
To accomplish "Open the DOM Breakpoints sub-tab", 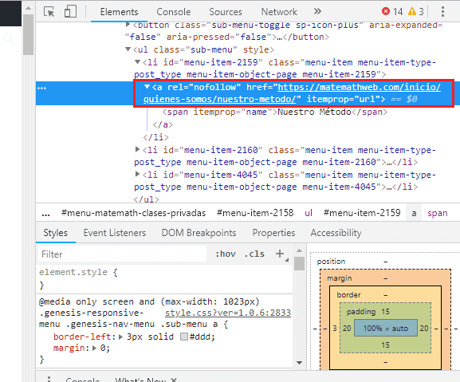I will 199,233.
